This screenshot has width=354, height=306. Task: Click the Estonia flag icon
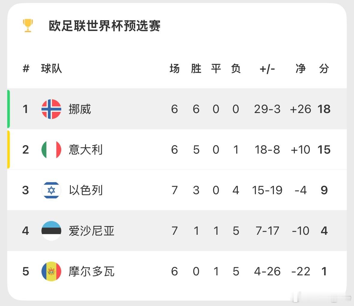pyautogui.click(x=51, y=231)
